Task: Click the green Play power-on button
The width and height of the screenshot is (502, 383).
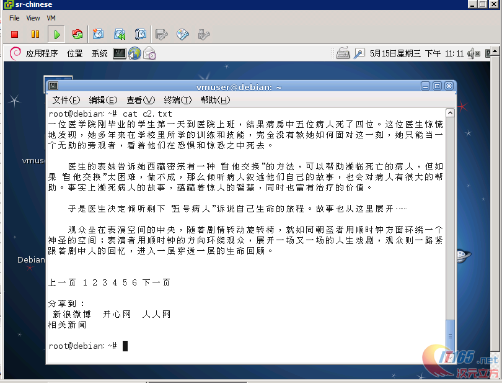Action: click(56, 34)
